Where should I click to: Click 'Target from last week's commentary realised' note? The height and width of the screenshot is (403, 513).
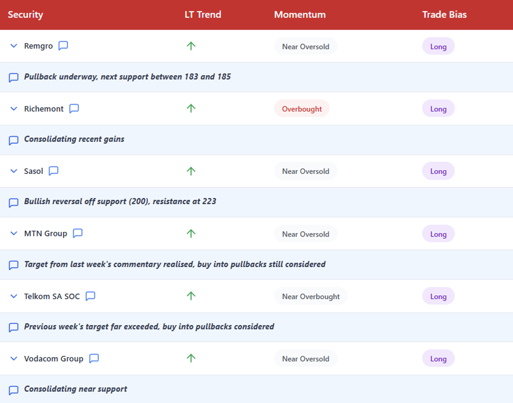175,264
